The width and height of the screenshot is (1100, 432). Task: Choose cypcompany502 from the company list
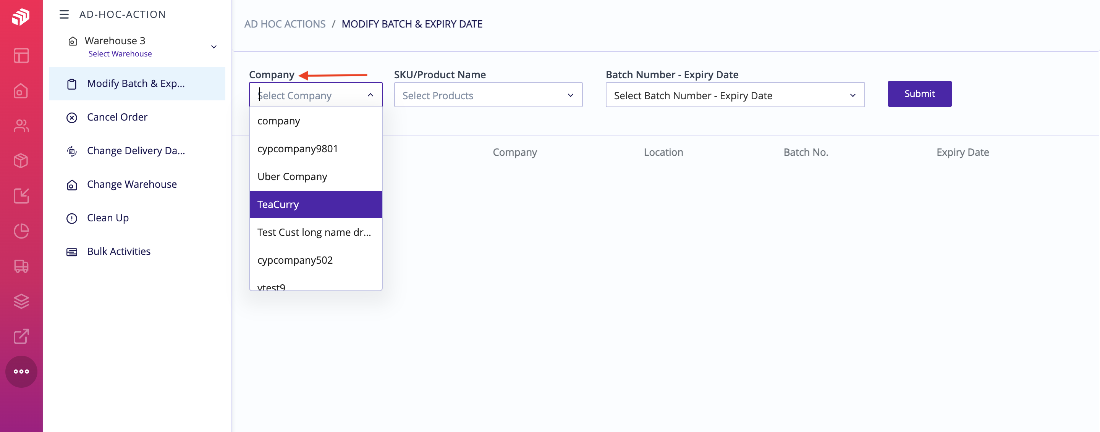tap(315, 260)
